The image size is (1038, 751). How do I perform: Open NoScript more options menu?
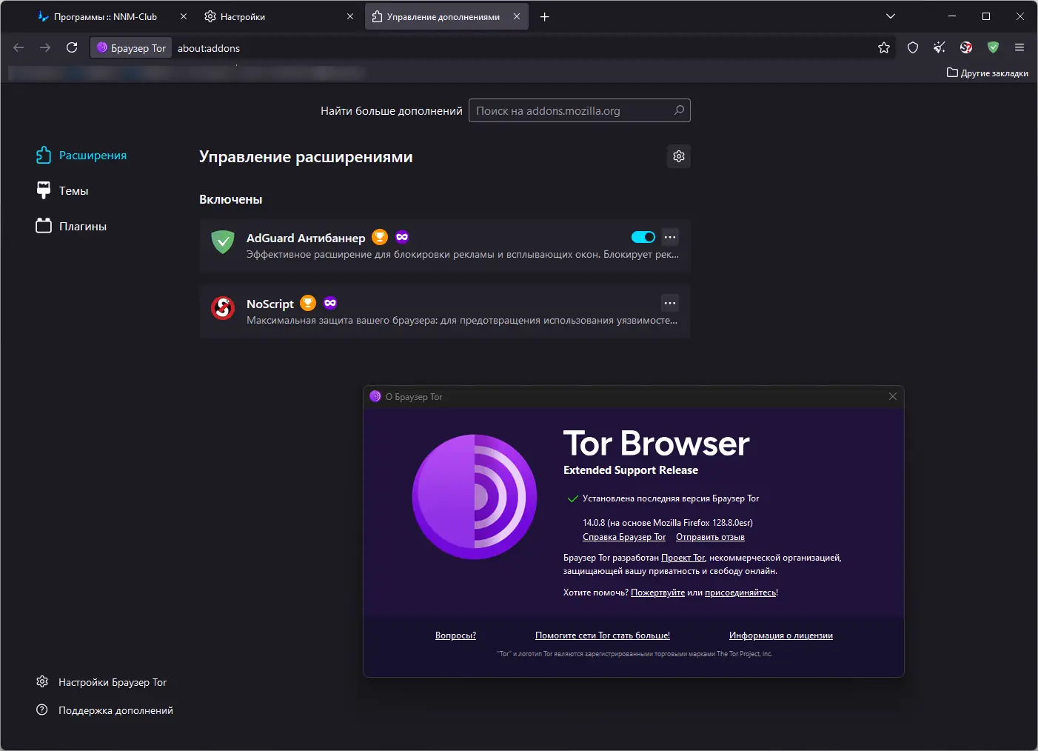[670, 303]
